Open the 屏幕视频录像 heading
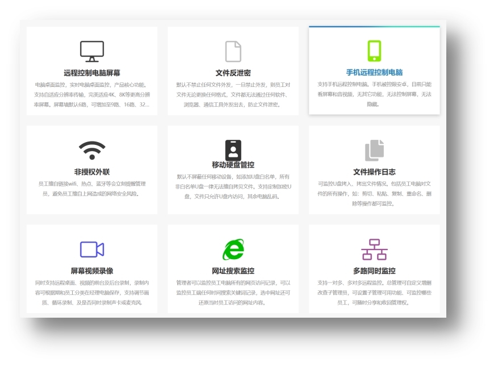This screenshot has height=366, width=494. [92, 271]
